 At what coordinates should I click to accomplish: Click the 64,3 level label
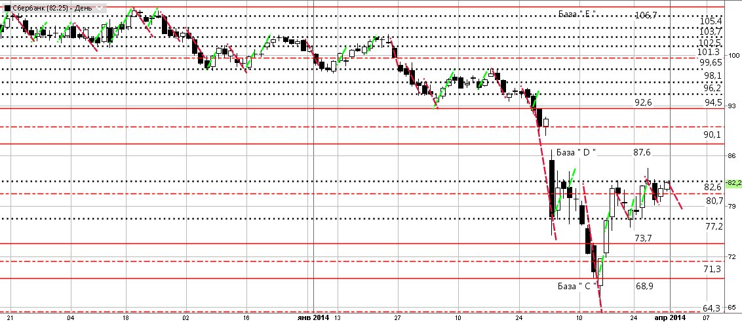tap(711, 308)
